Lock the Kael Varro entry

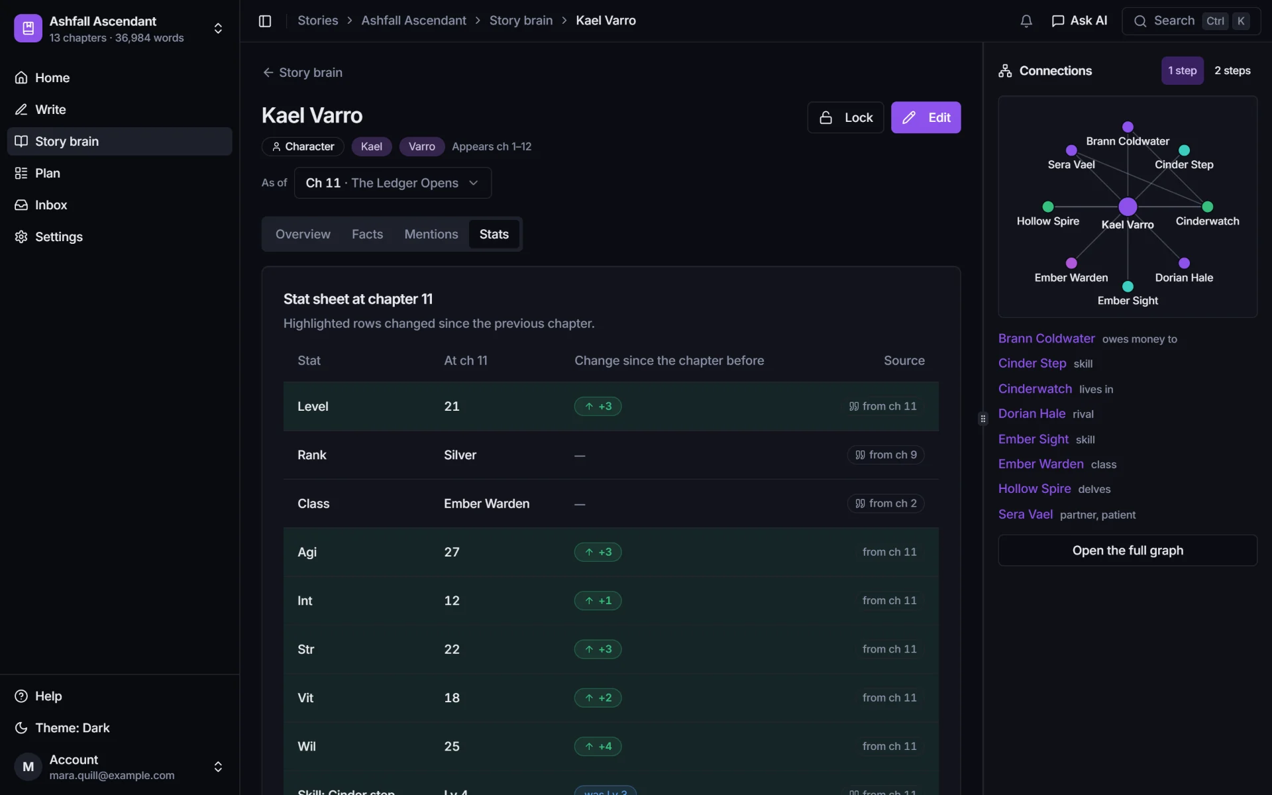[x=845, y=117]
